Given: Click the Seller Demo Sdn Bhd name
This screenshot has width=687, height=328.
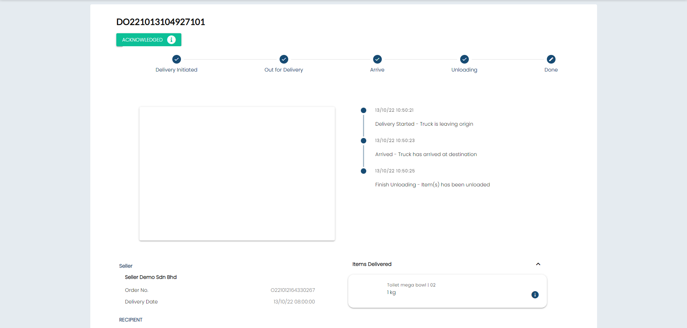Looking at the screenshot, I should (151, 277).
